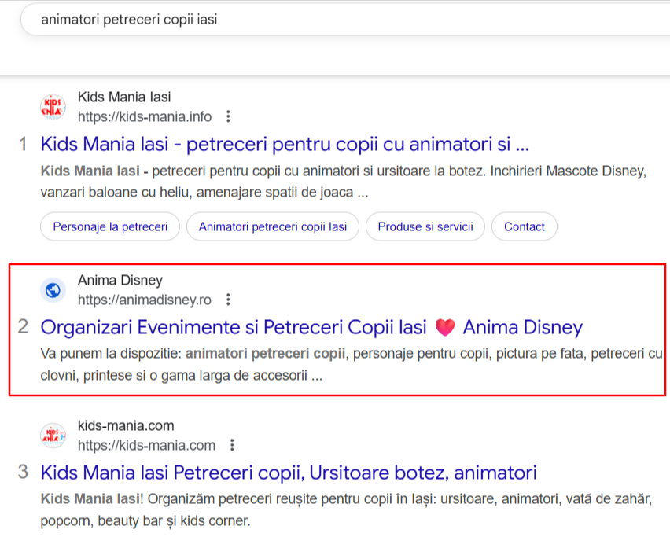This screenshot has width=670, height=548.
Task: Click the 'kids-mania.com' site name text
Action: click(x=126, y=425)
